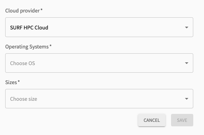Viewport: 204px width, 135px height.
Task: Click the Cloud provider field label
Action: coord(22,11)
